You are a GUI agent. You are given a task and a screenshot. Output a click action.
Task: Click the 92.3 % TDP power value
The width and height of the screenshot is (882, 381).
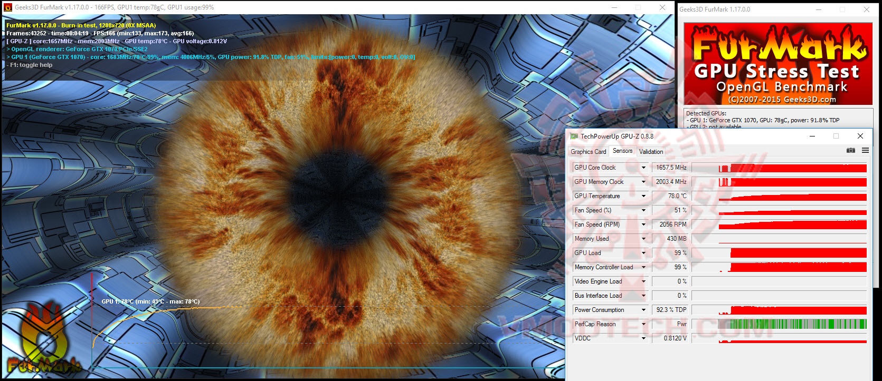[x=670, y=310]
